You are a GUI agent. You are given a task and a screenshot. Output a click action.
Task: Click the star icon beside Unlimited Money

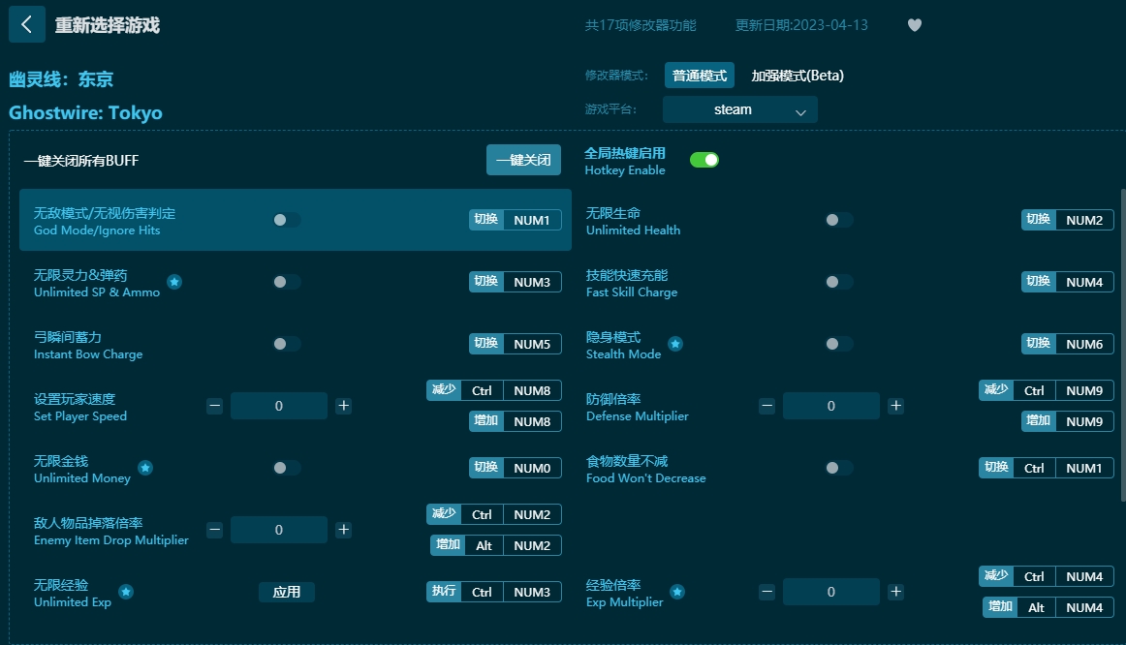(x=145, y=468)
